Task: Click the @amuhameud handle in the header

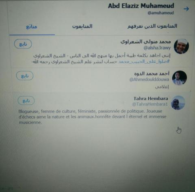Action: (160, 13)
